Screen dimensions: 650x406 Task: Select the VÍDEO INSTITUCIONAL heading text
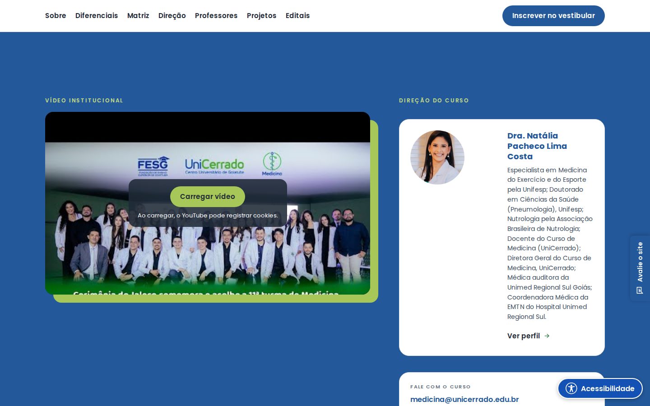pyautogui.click(x=84, y=101)
